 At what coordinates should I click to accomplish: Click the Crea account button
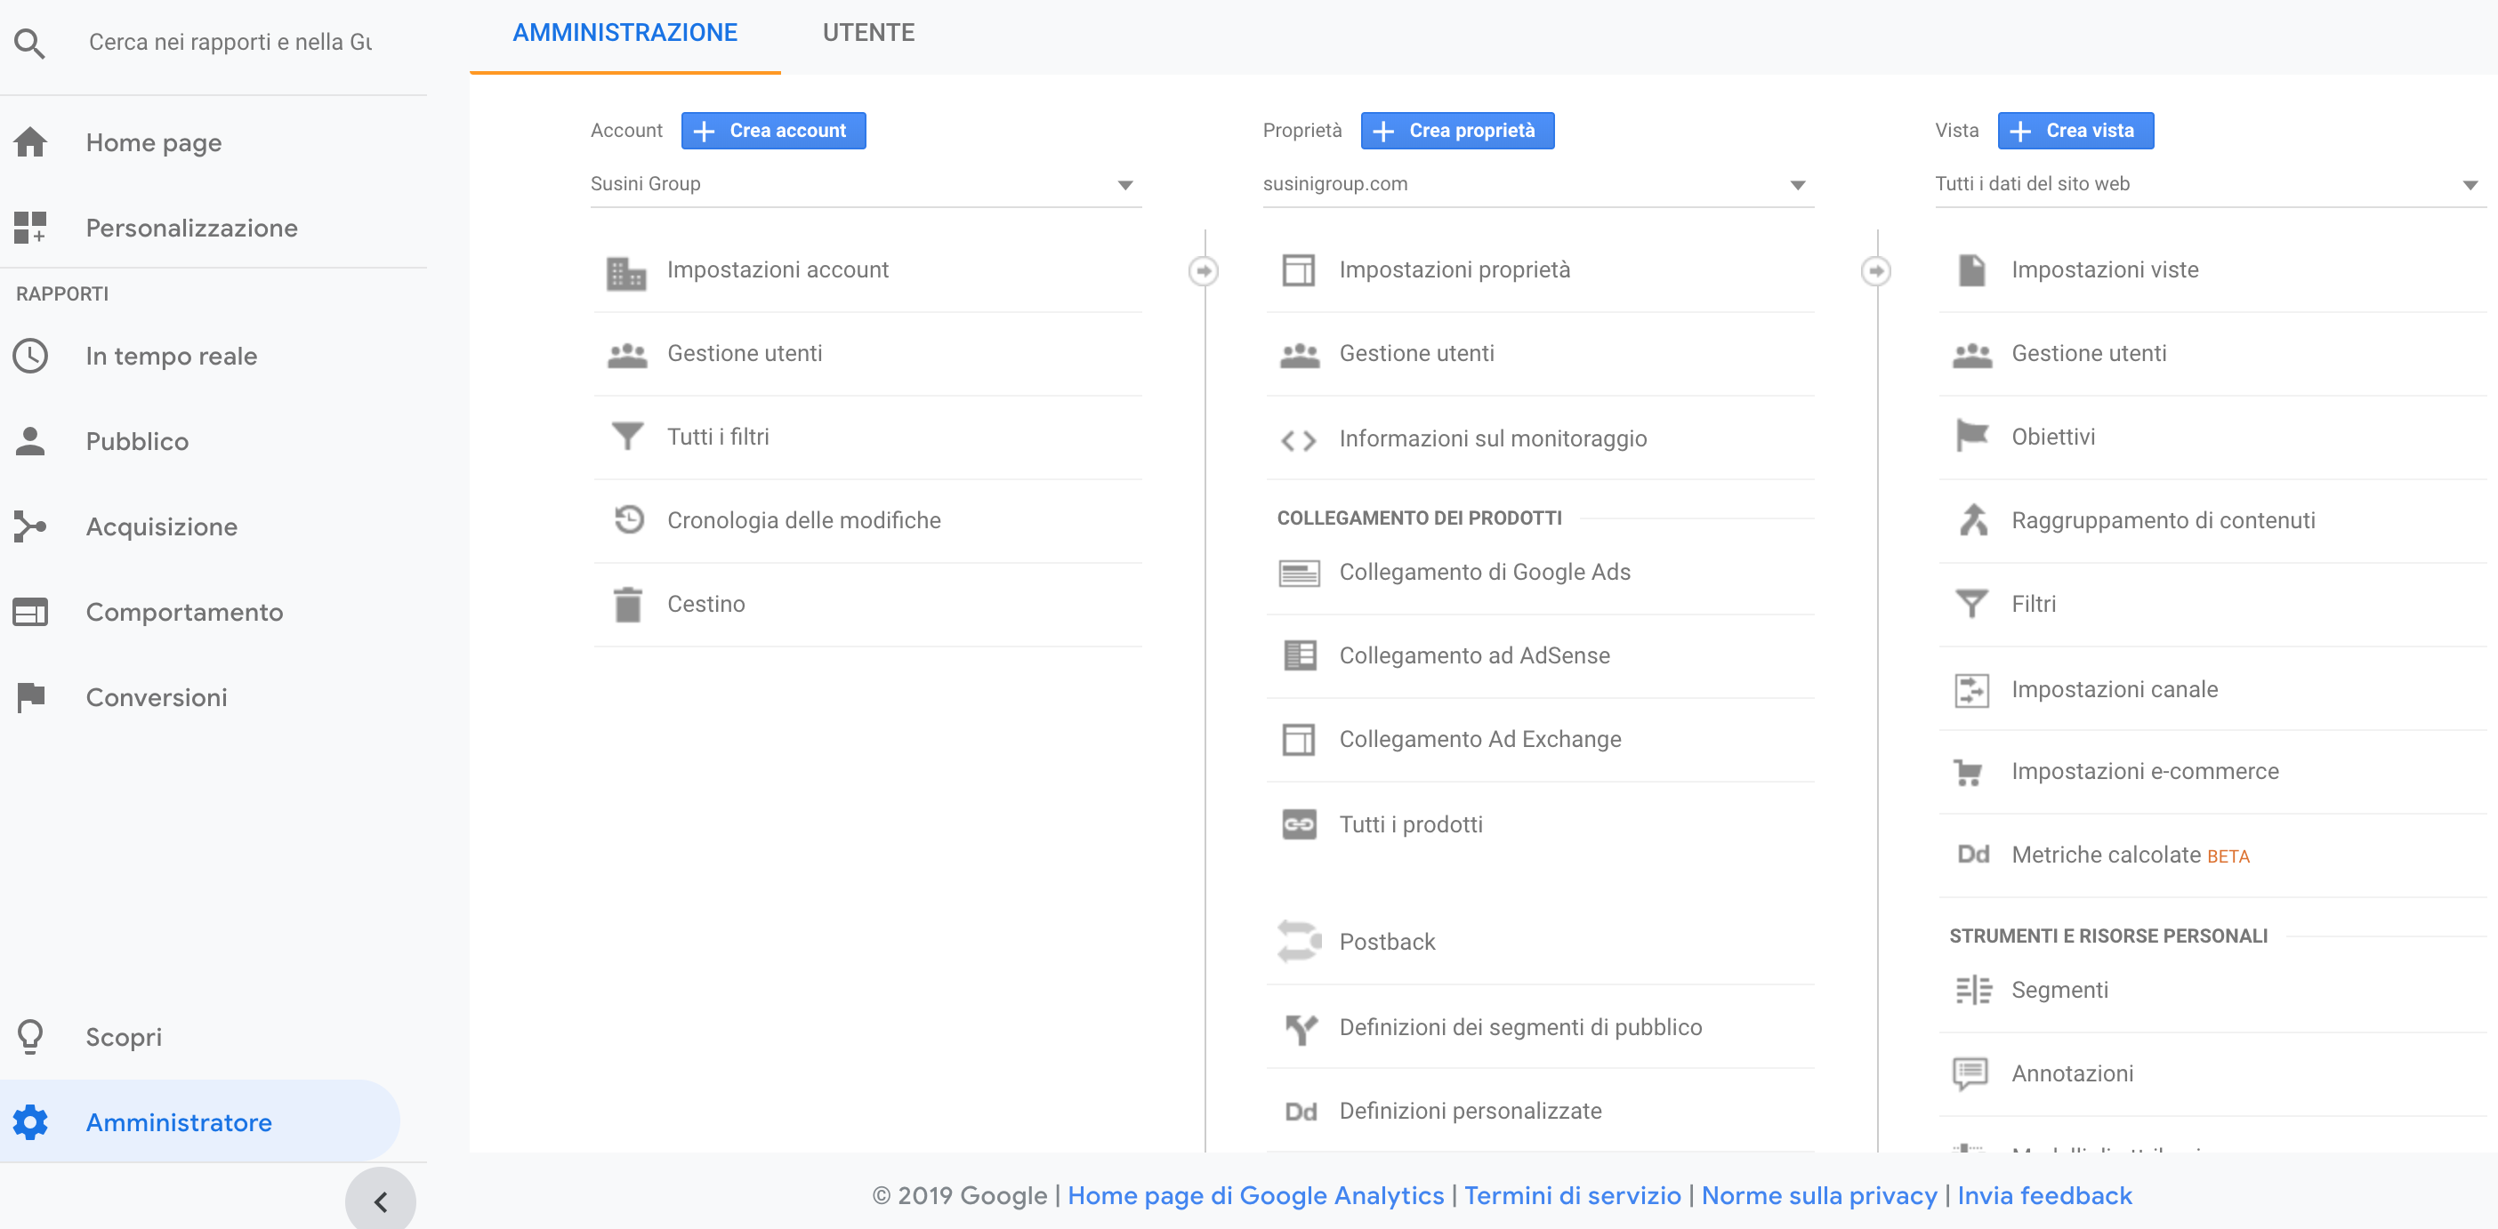tap(773, 131)
